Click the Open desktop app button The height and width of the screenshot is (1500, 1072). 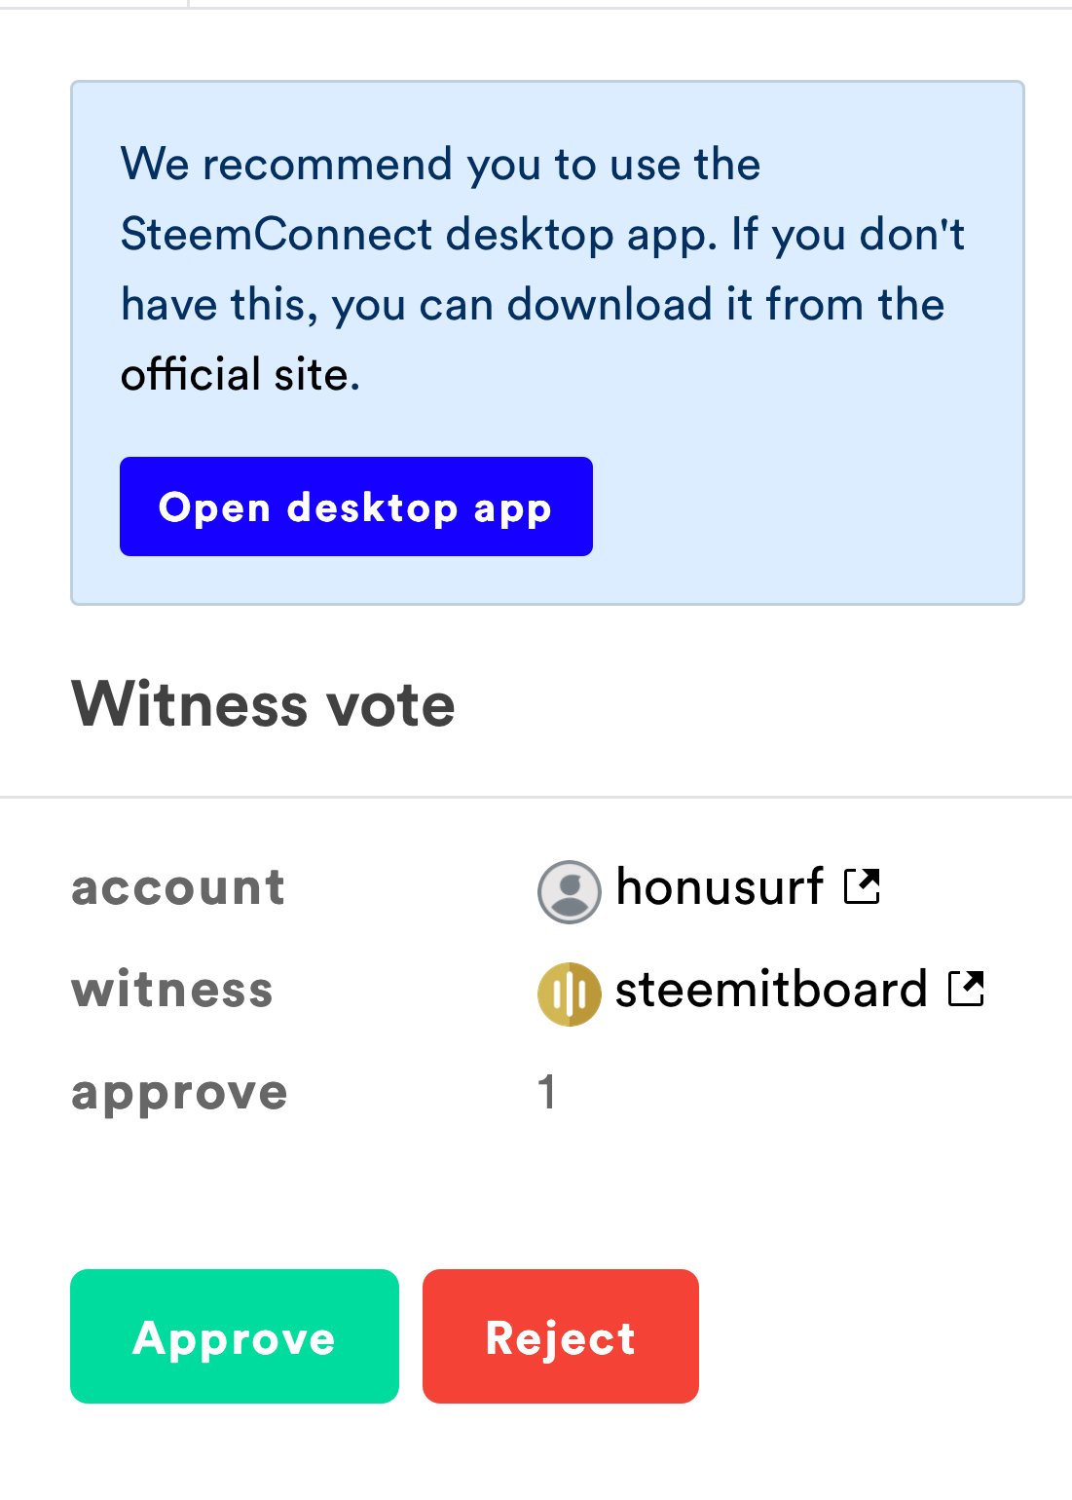(x=355, y=506)
